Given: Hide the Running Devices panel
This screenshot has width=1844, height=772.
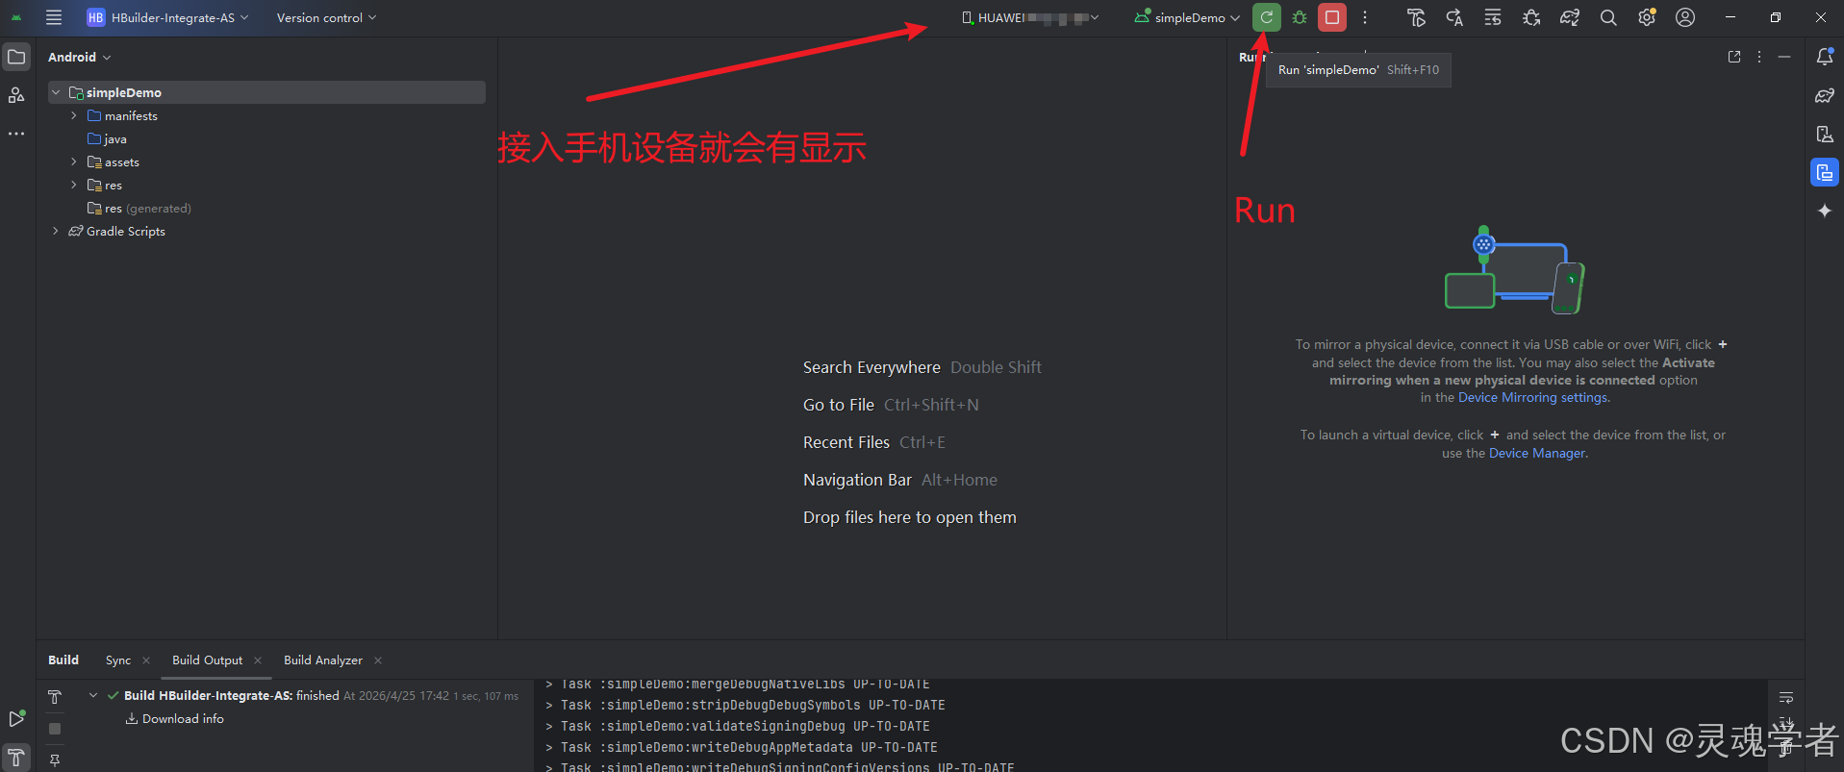Looking at the screenshot, I should [1784, 57].
